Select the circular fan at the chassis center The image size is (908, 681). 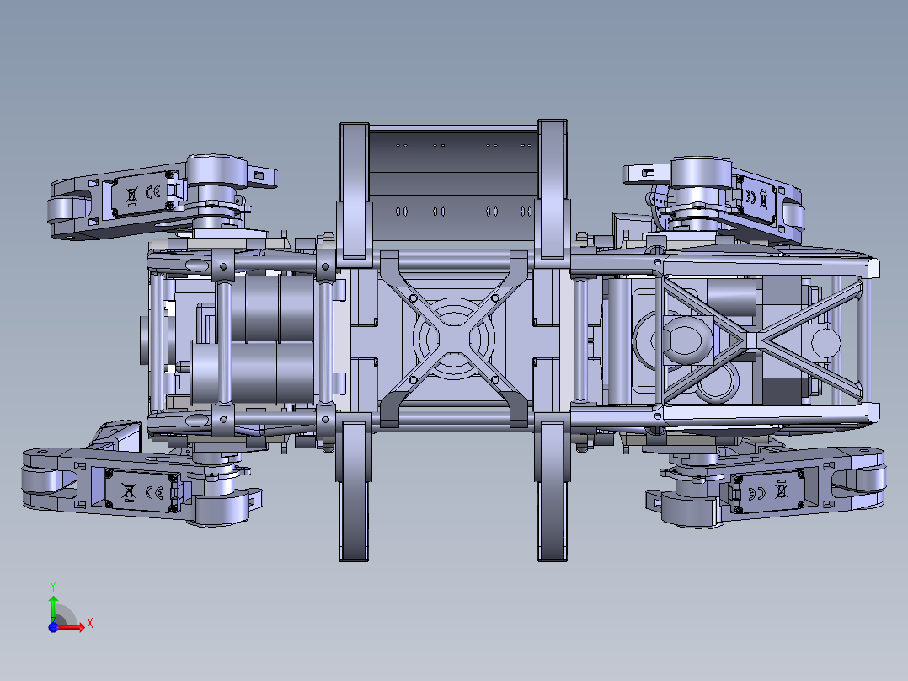[453, 339]
